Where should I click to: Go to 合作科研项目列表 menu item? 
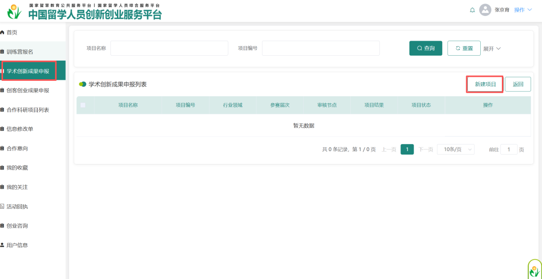(28, 110)
